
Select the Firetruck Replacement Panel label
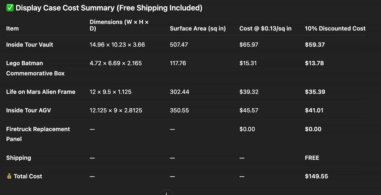(x=38, y=134)
